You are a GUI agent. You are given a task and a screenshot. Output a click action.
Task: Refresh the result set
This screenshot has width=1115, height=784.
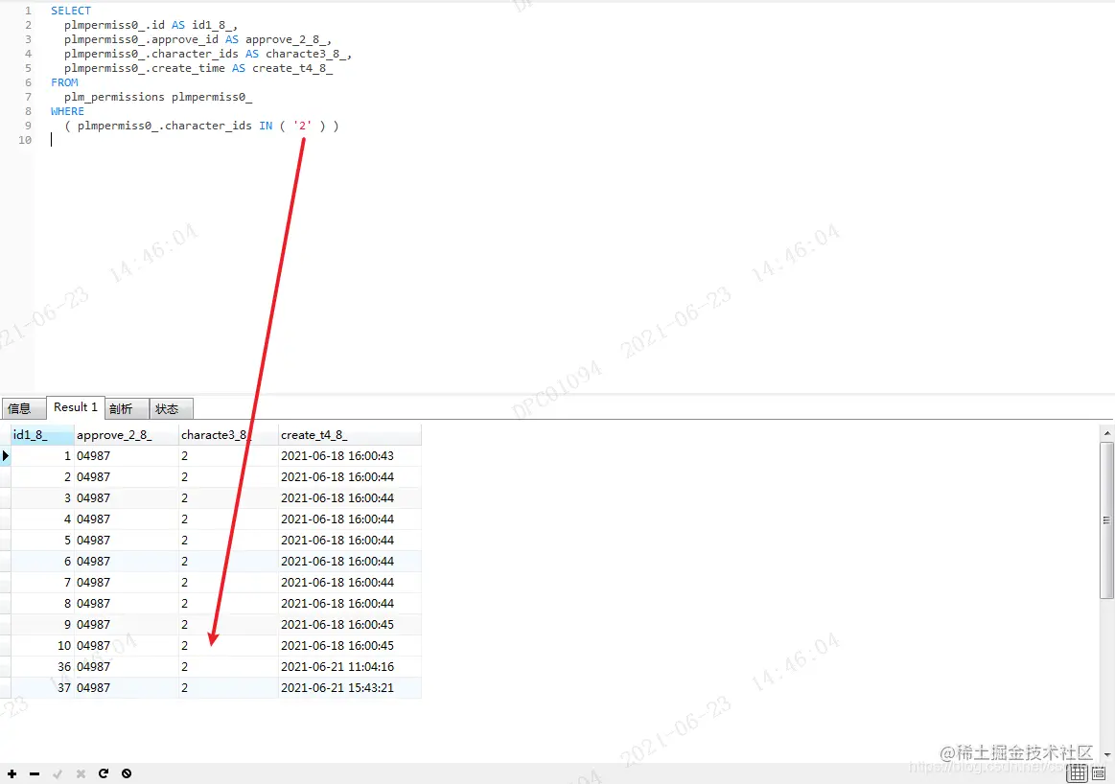104,773
